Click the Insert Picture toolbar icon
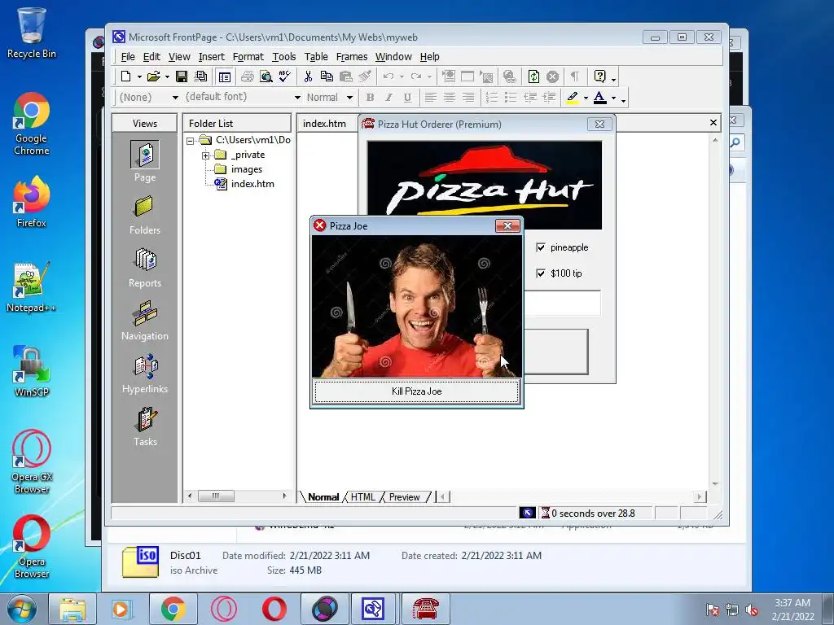This screenshot has height=625, width=834. pos(486,76)
